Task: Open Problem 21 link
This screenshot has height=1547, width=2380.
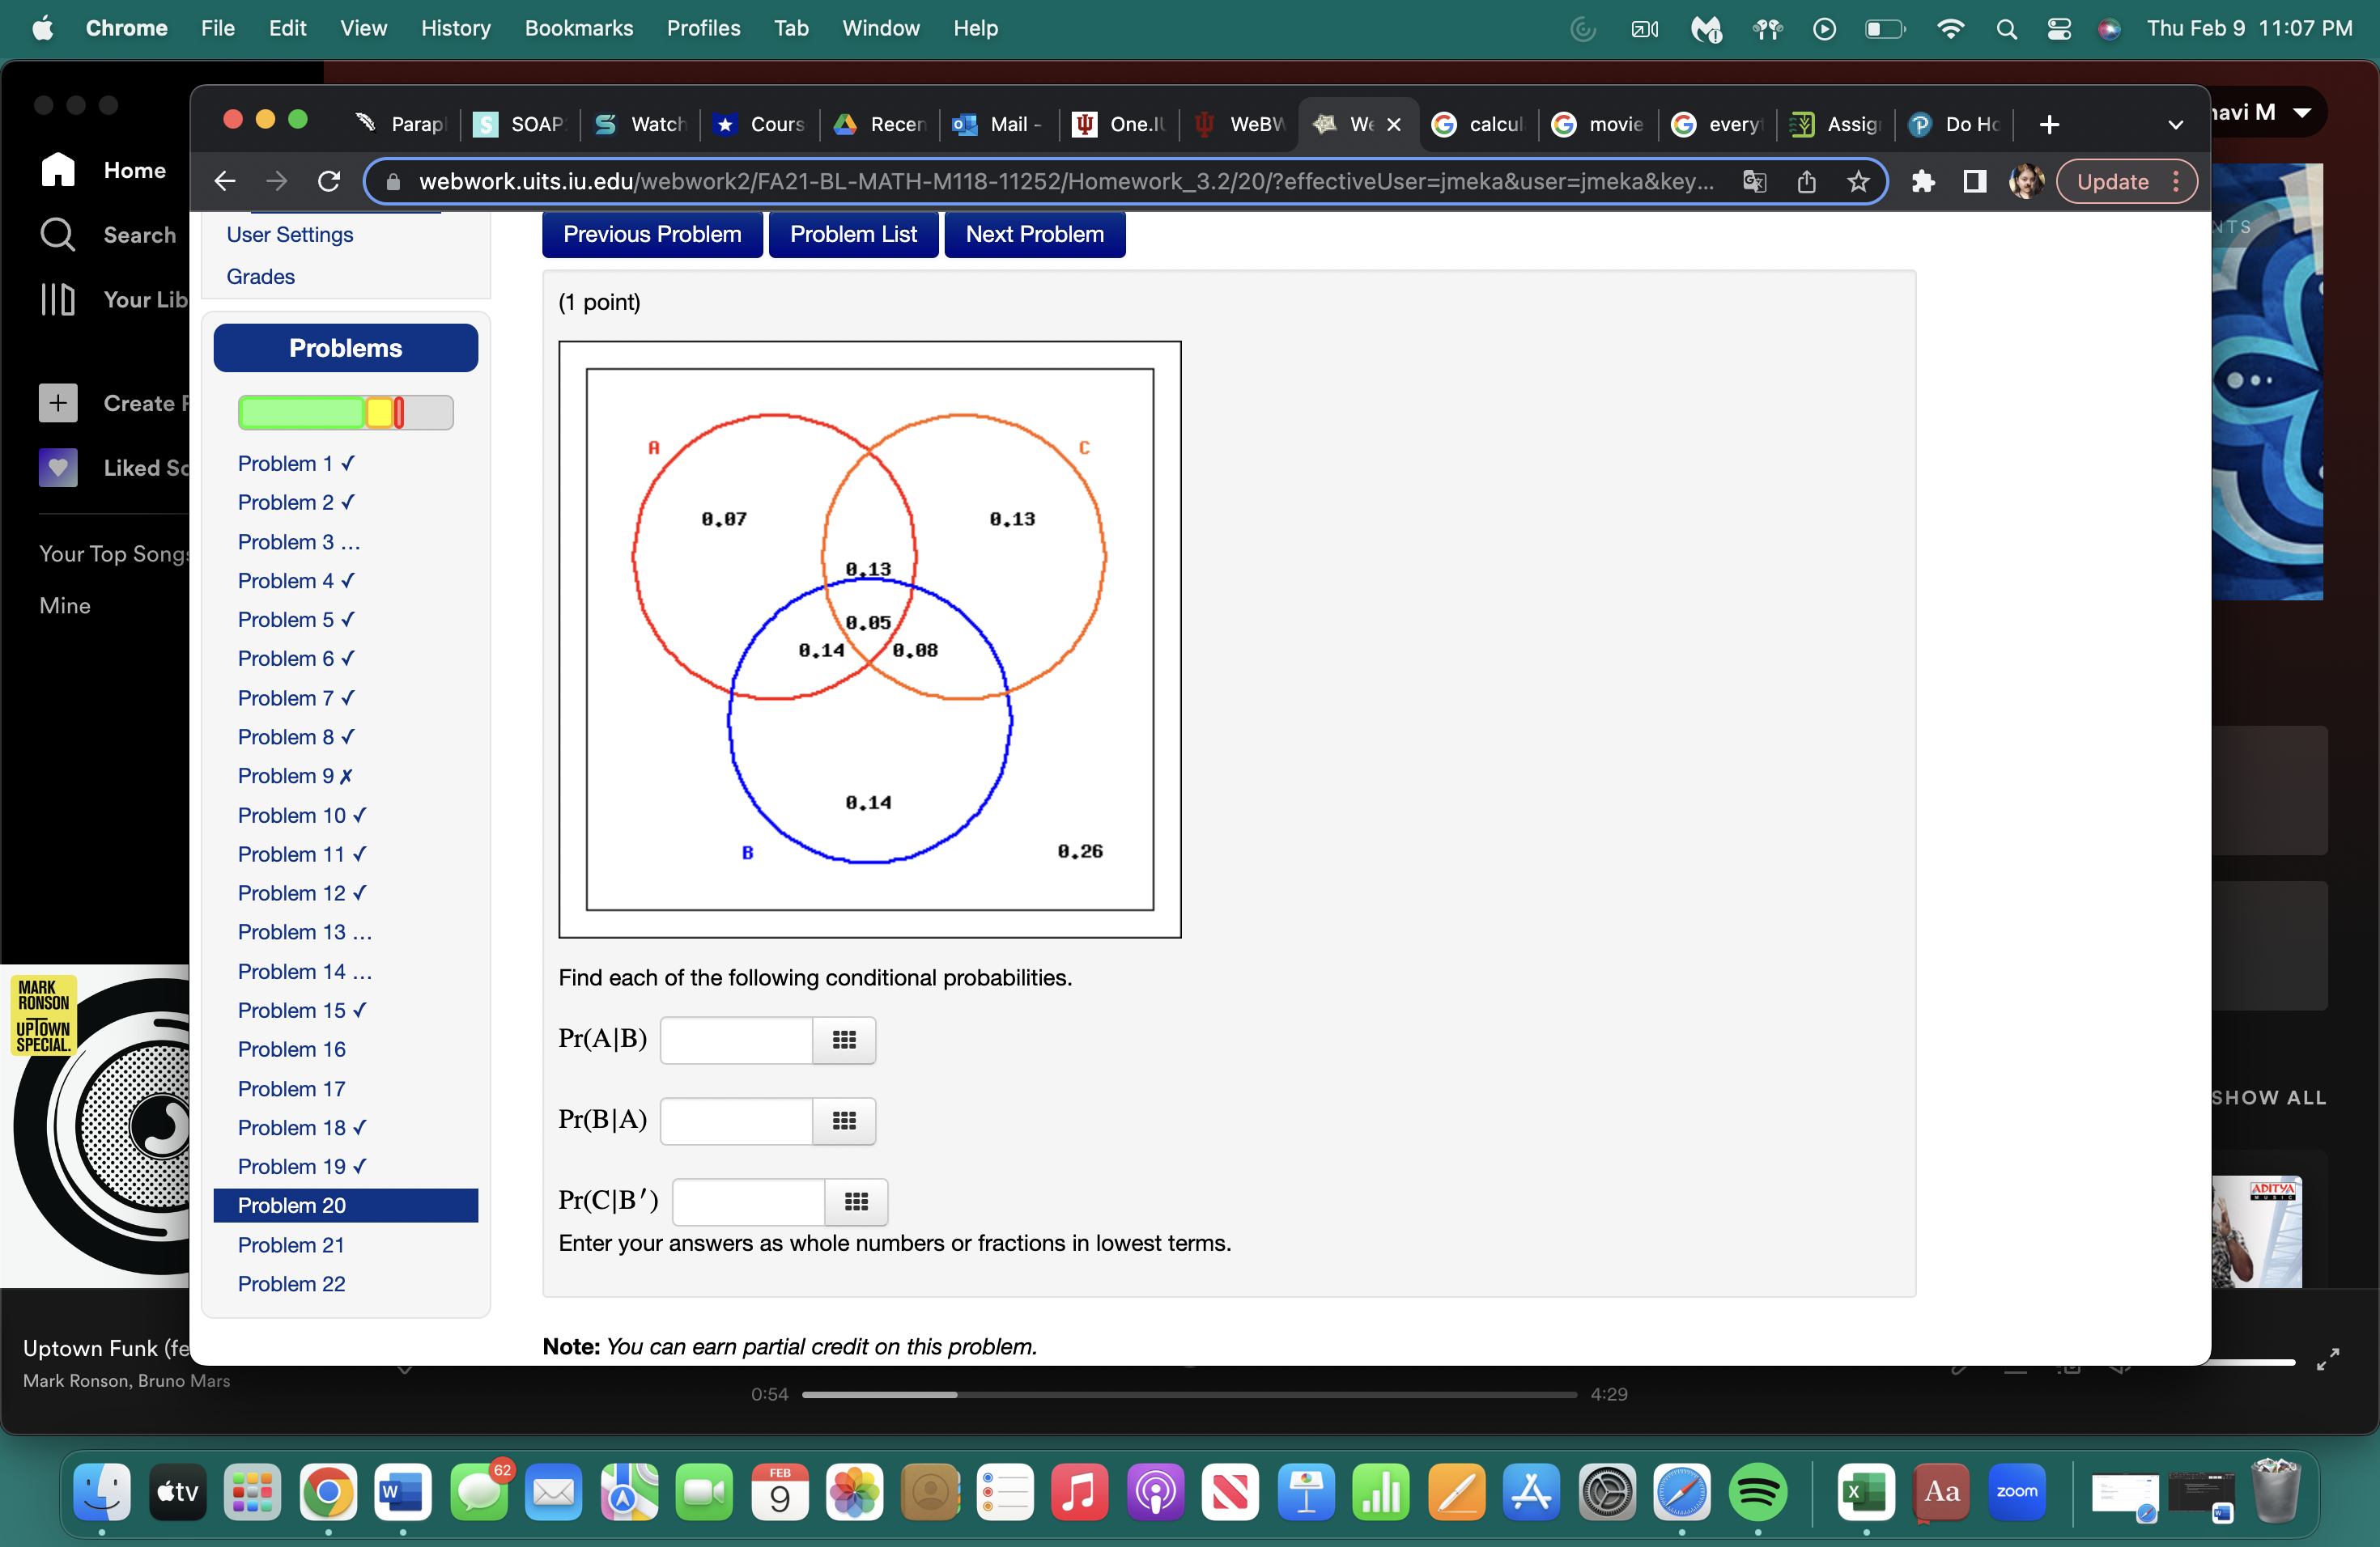Action: point(291,1244)
